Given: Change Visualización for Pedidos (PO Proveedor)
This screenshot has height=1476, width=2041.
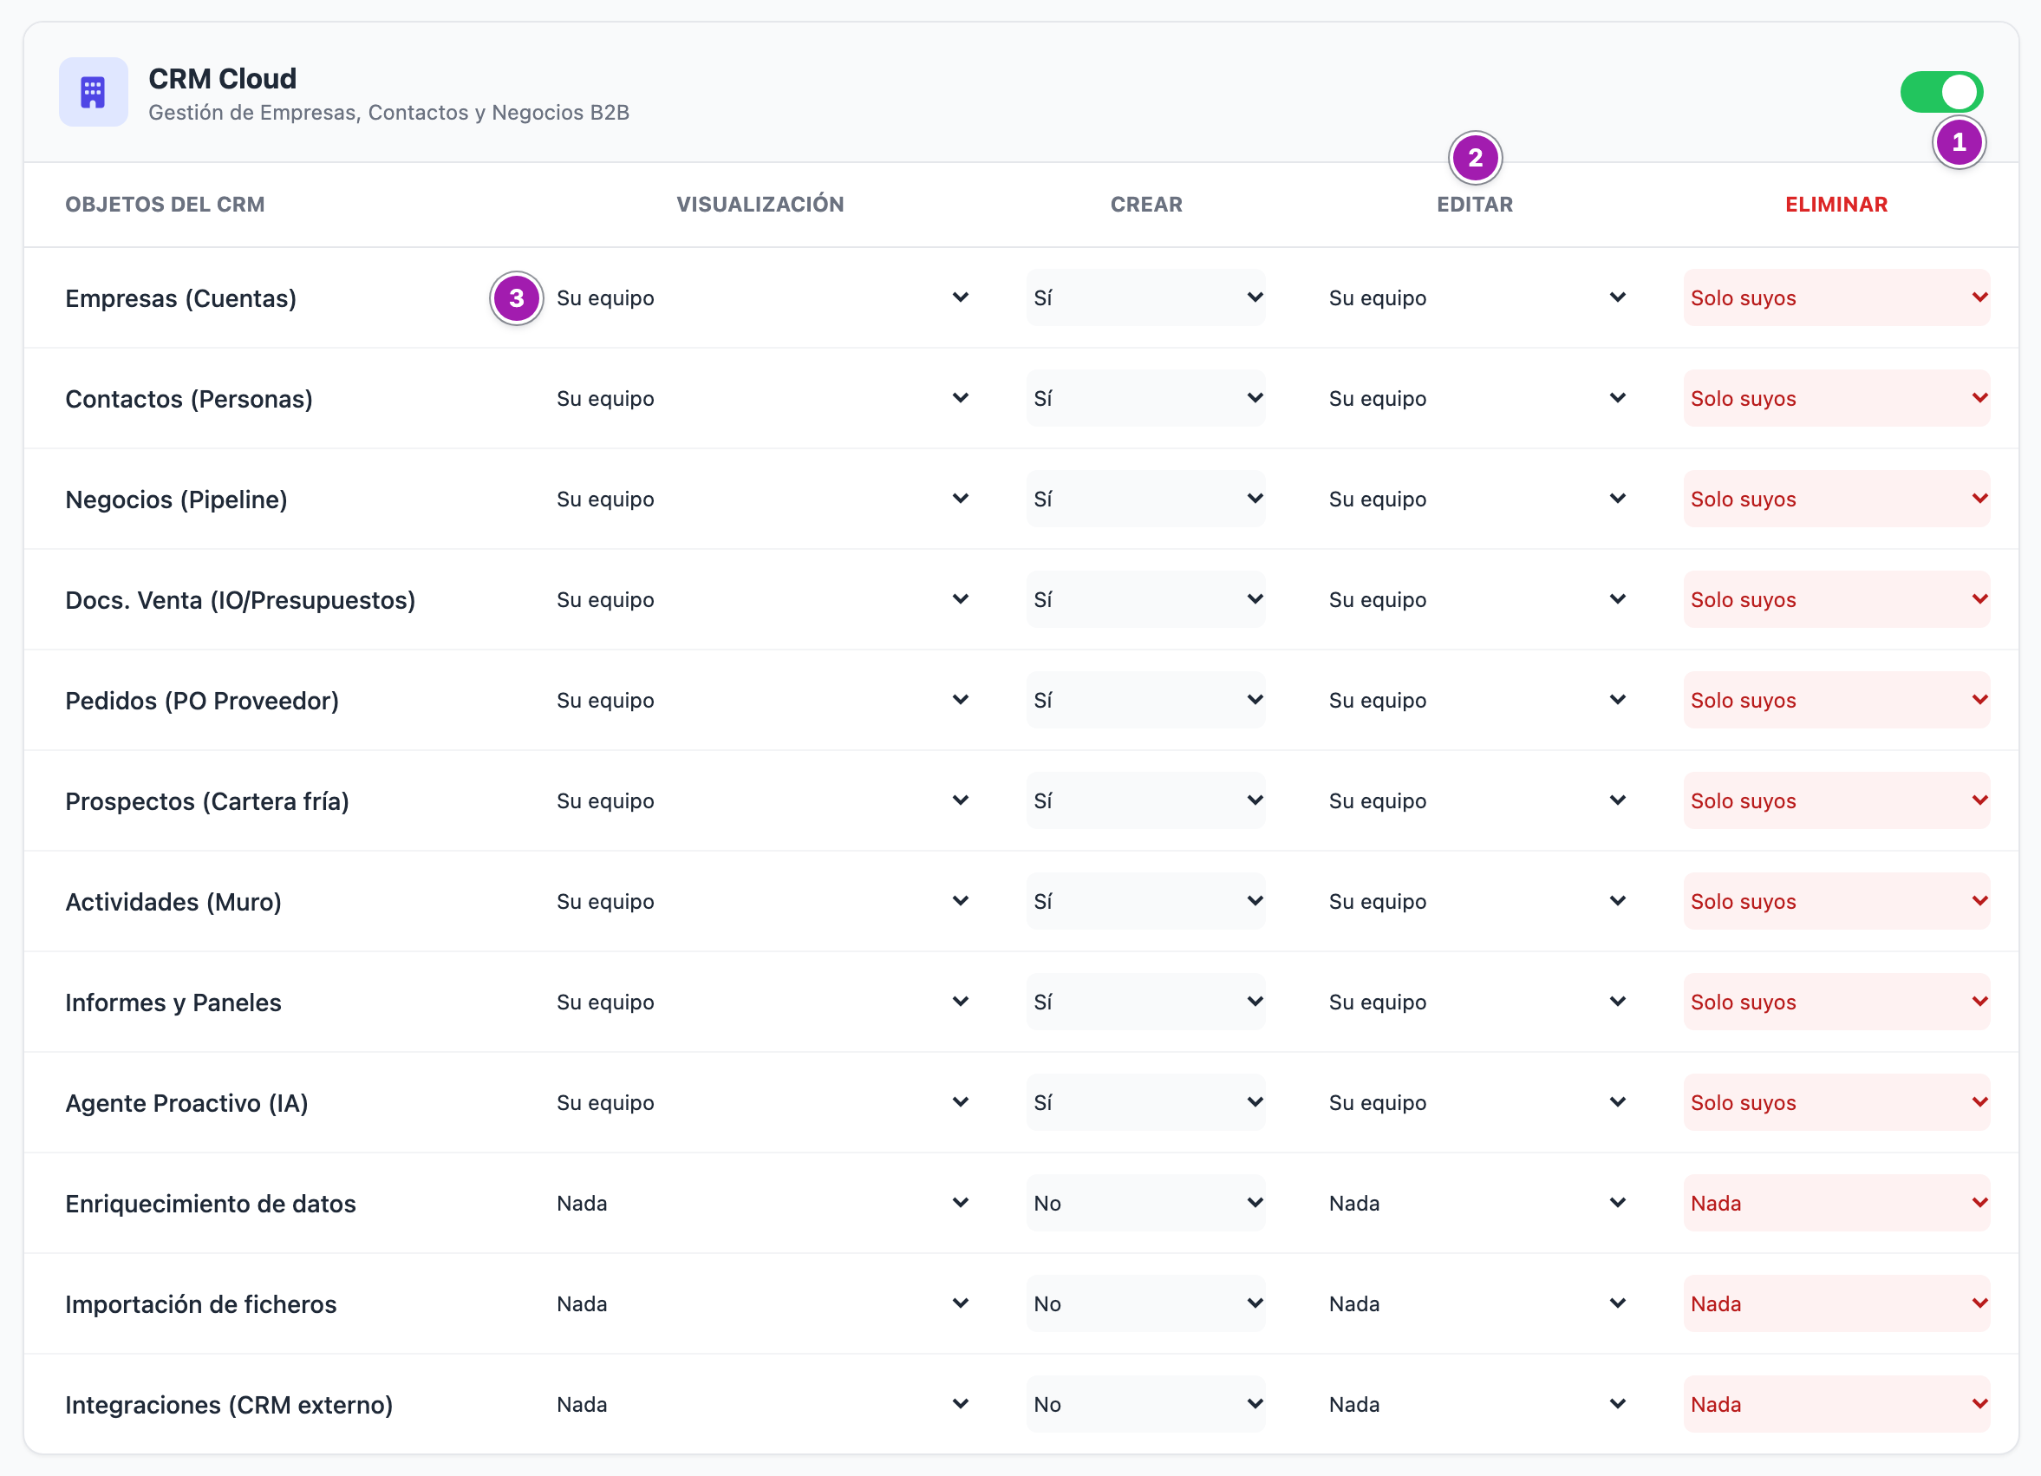Looking at the screenshot, I should click(762, 700).
